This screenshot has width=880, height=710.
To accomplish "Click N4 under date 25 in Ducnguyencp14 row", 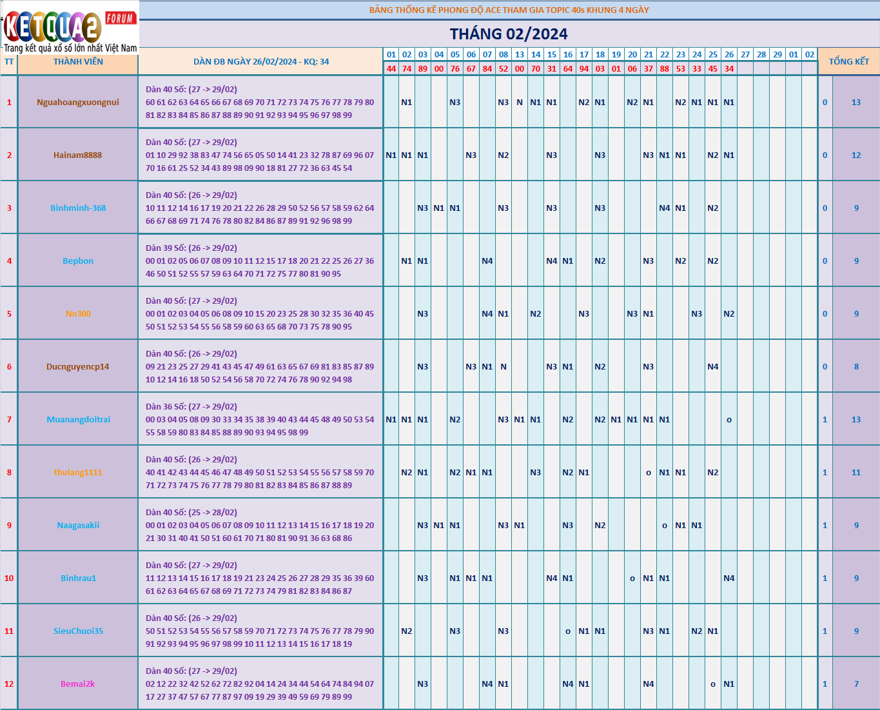I will click(x=713, y=366).
